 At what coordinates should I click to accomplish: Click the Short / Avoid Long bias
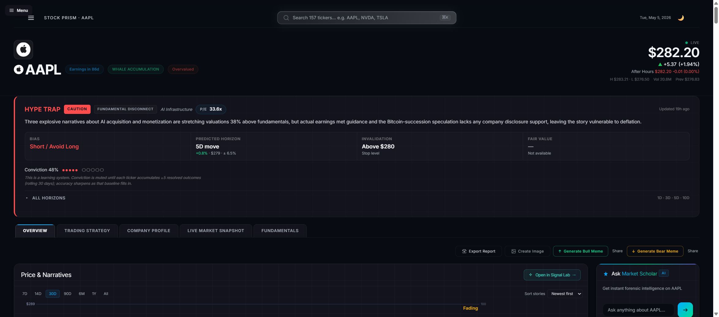tap(54, 147)
